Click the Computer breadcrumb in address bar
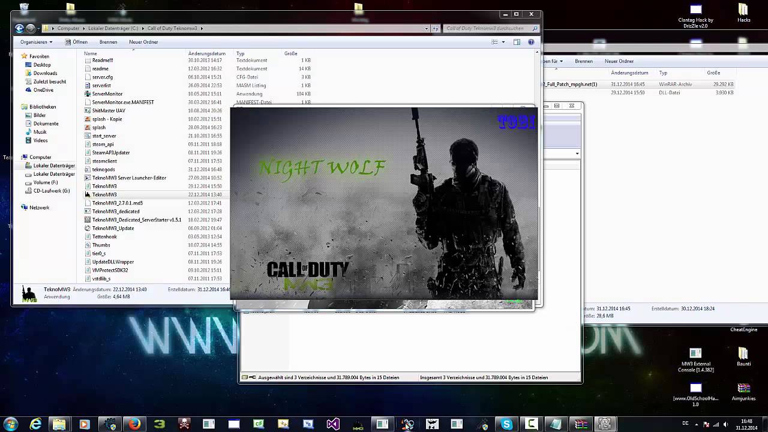Screen dimensions: 768x432 (x=68, y=28)
